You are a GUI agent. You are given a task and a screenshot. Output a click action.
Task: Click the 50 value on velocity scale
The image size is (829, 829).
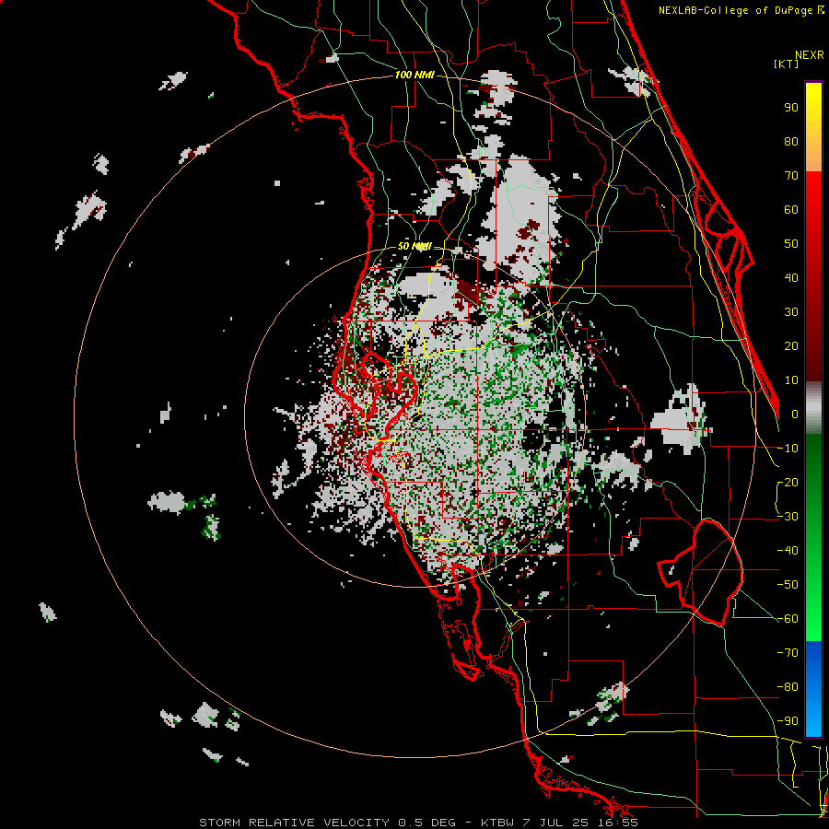(791, 244)
